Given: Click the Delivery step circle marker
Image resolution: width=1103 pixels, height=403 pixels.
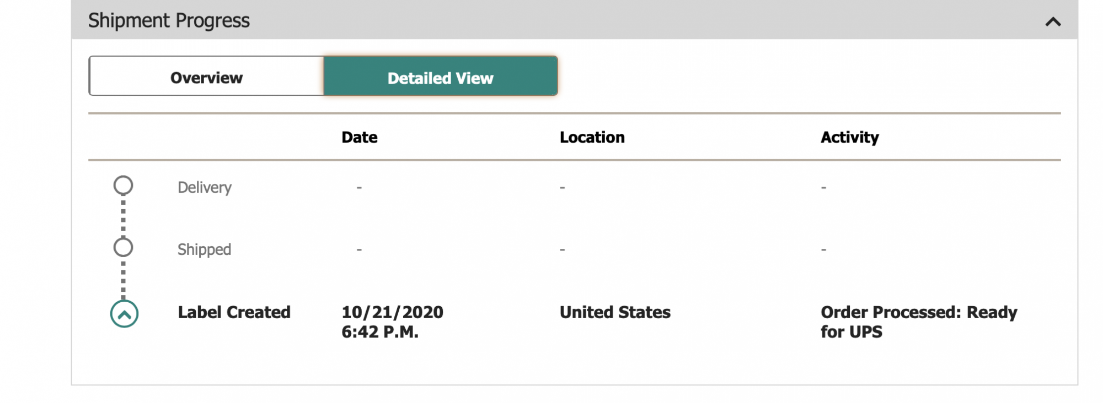Looking at the screenshot, I should 123,186.
